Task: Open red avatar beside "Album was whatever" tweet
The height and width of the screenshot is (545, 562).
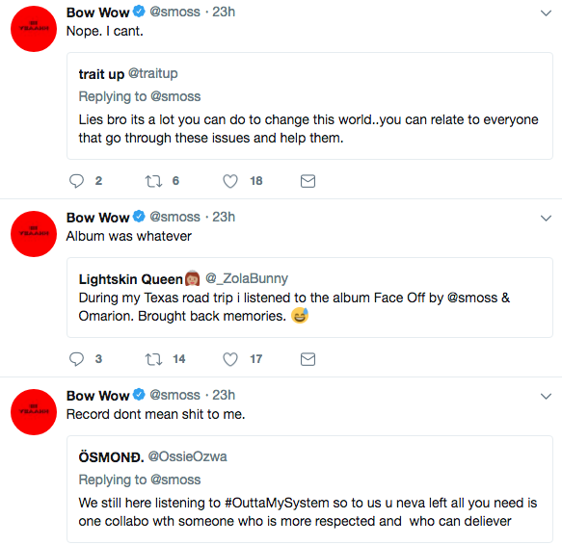Action: point(34,234)
